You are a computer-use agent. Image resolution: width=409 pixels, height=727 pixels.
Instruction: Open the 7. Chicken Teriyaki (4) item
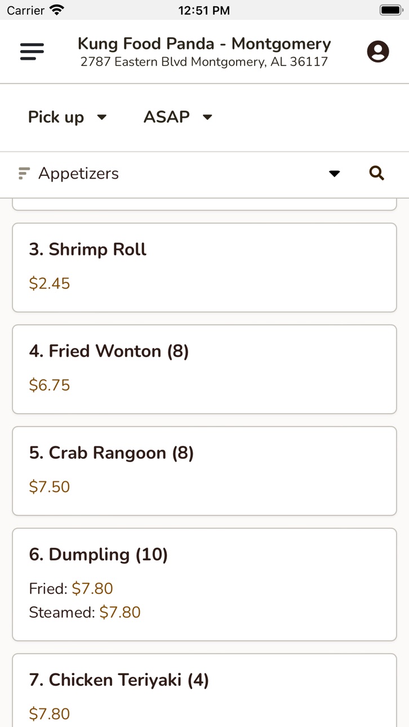(x=204, y=691)
